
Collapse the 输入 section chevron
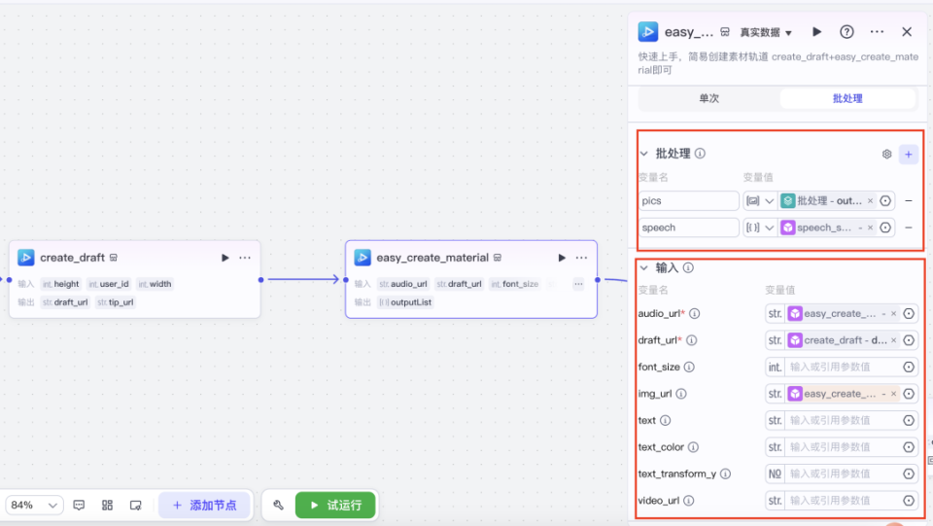click(x=643, y=267)
